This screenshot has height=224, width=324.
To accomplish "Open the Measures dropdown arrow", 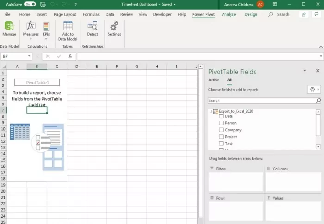I will tap(31, 39).
